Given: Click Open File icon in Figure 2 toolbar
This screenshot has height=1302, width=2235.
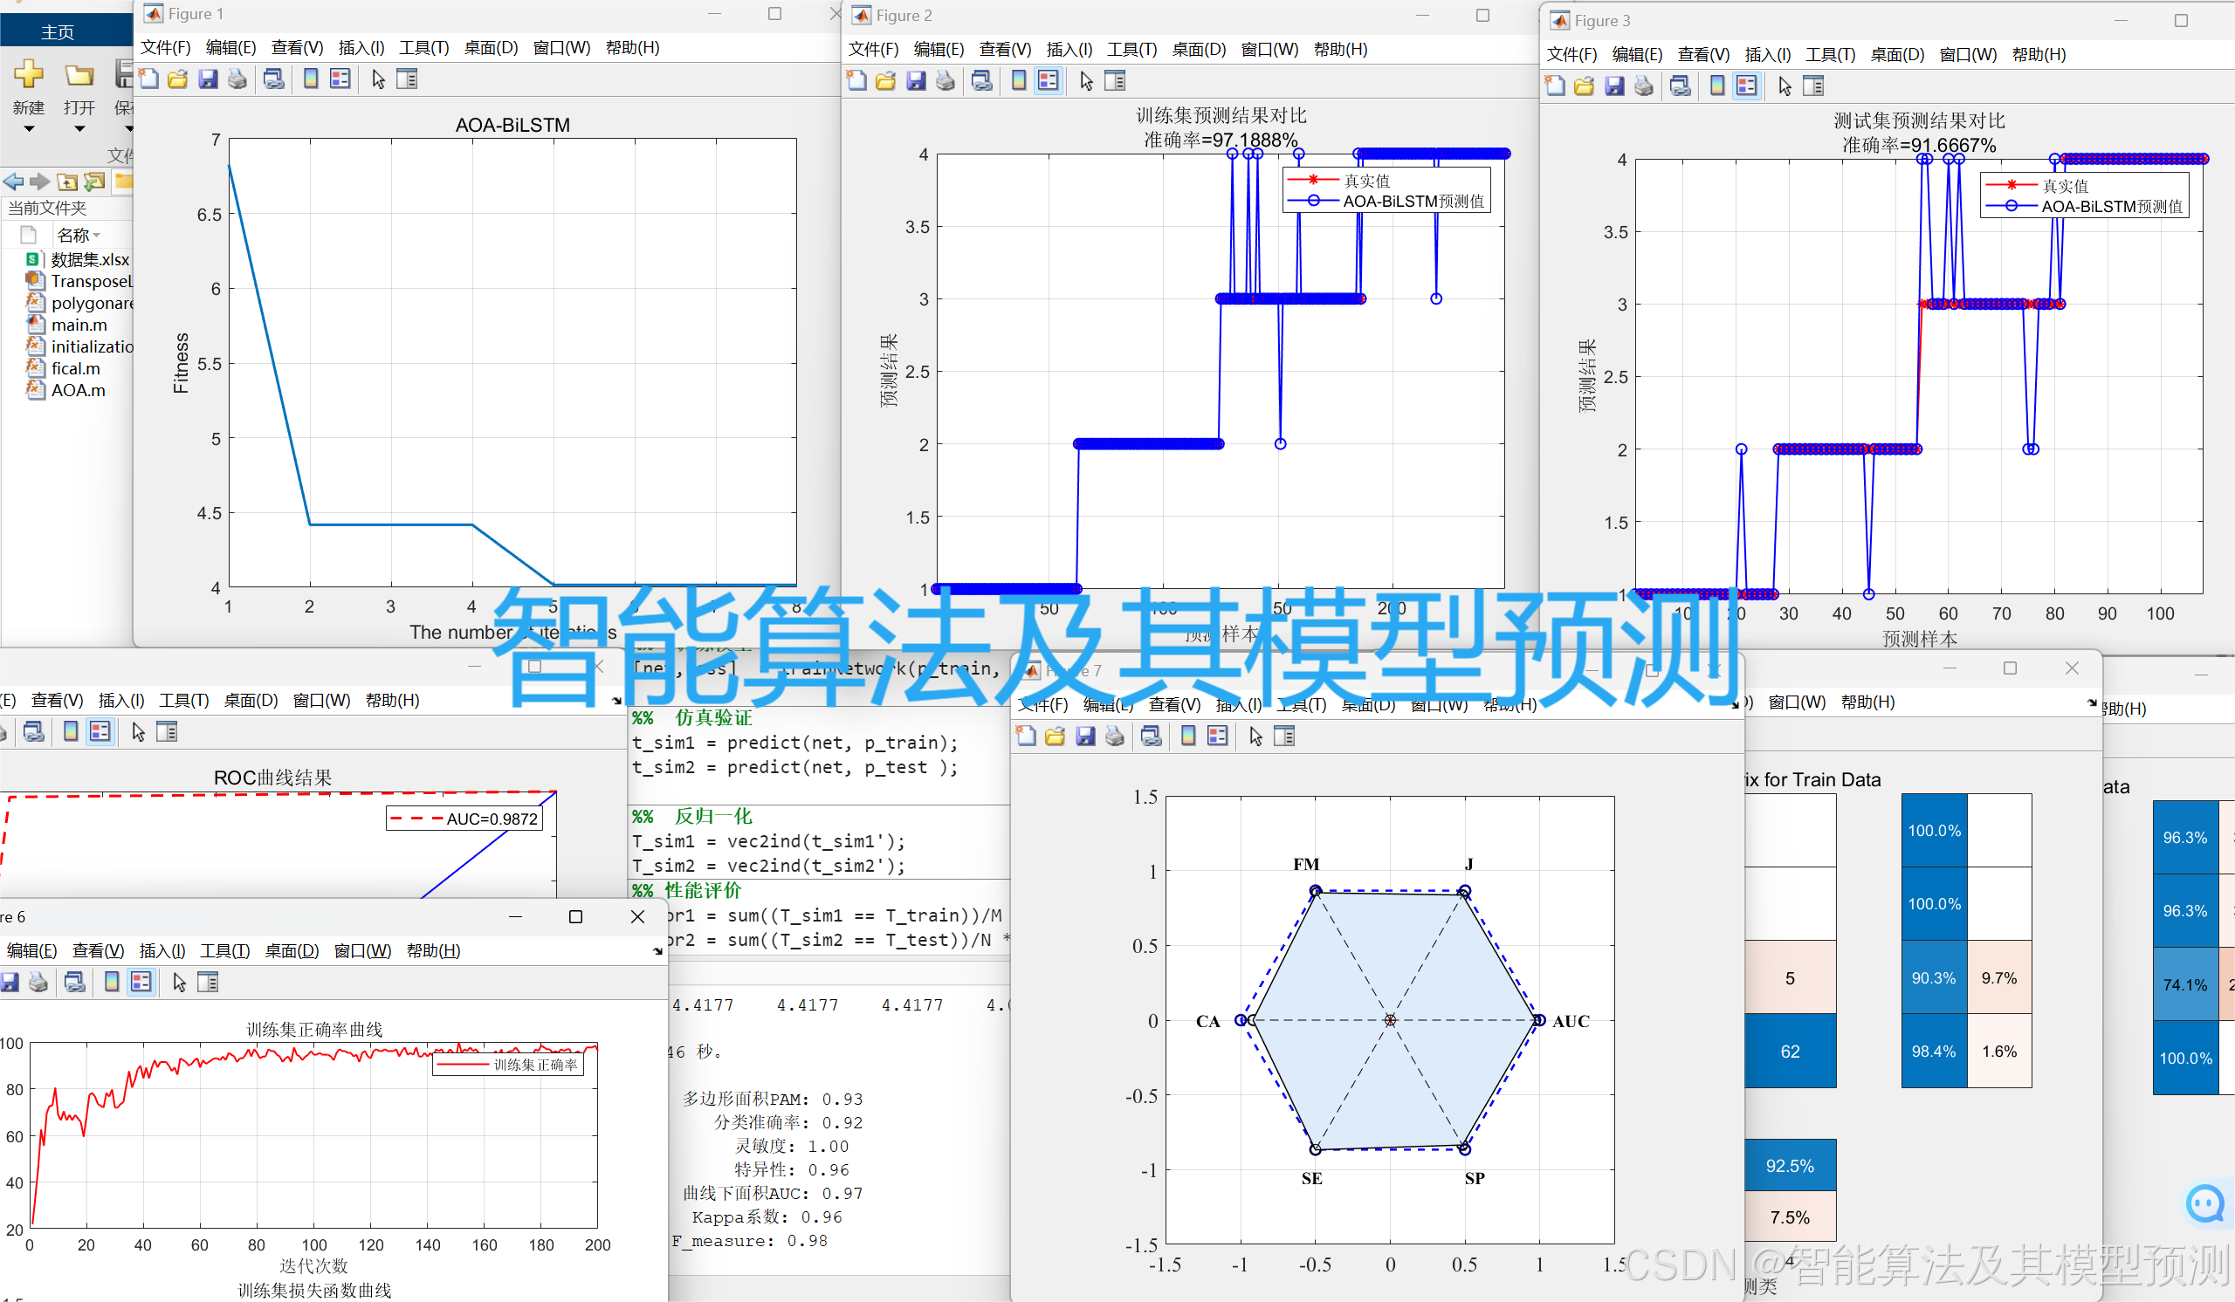Looking at the screenshot, I should [x=885, y=81].
